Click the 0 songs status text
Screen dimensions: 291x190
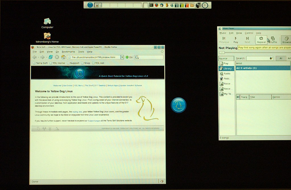tap(224, 138)
